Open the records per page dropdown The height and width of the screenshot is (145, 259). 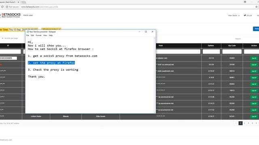point(3,38)
